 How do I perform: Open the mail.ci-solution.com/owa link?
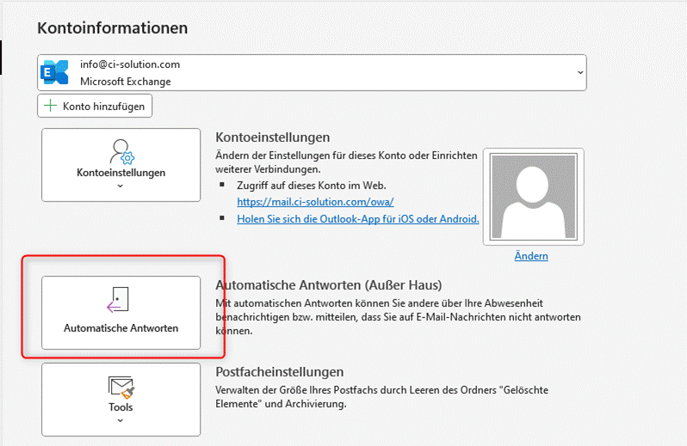click(315, 202)
